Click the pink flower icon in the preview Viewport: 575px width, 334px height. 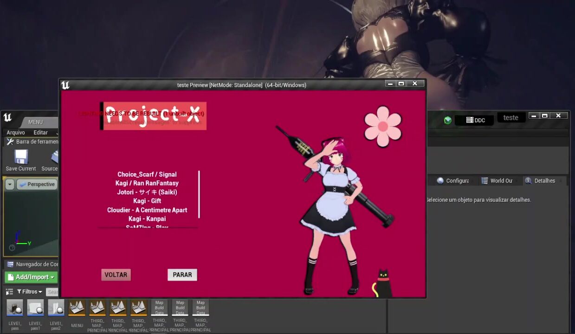coord(382,126)
